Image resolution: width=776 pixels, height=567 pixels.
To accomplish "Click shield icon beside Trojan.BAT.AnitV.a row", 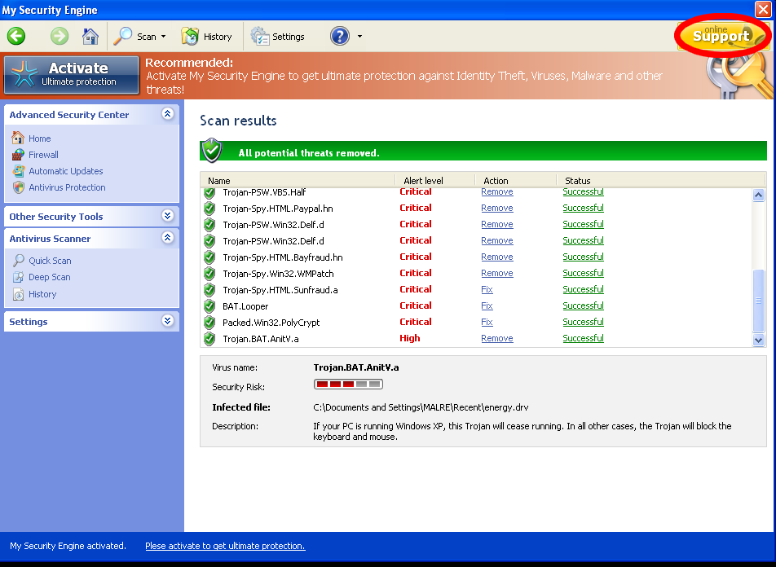I will coord(209,339).
